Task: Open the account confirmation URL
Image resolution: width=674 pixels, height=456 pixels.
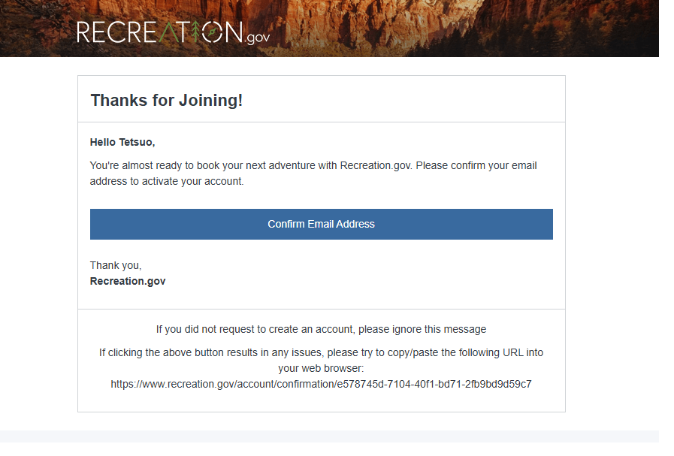Action: [321, 384]
